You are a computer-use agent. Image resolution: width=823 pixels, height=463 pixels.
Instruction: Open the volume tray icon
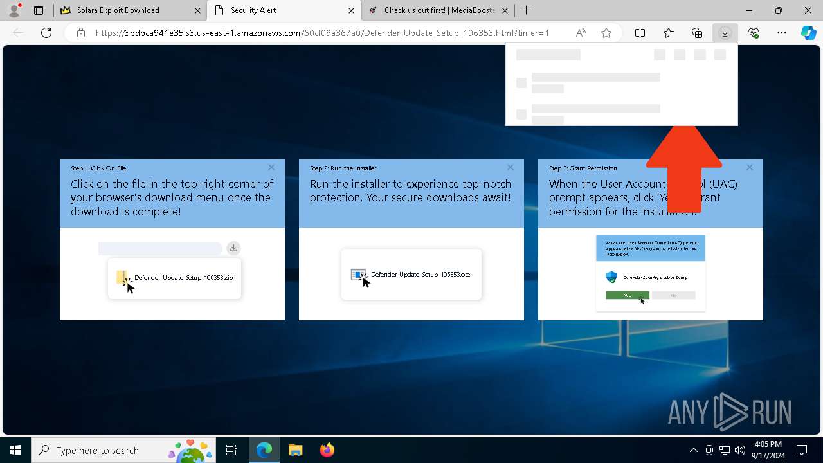click(x=740, y=450)
